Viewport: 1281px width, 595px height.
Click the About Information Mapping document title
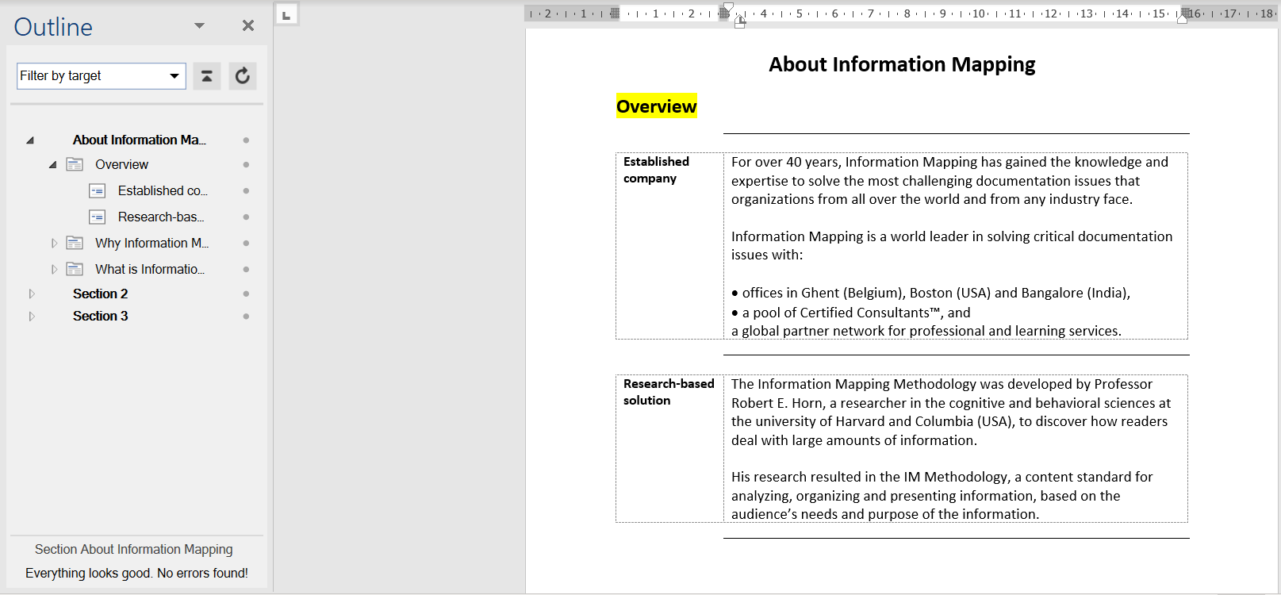point(902,64)
